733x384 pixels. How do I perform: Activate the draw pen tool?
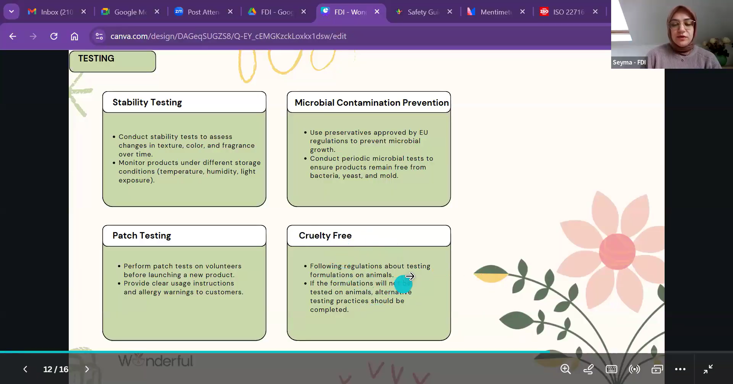[588, 369]
